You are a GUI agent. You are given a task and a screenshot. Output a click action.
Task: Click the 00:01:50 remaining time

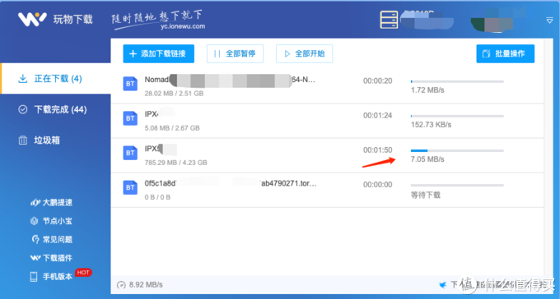pos(377,150)
